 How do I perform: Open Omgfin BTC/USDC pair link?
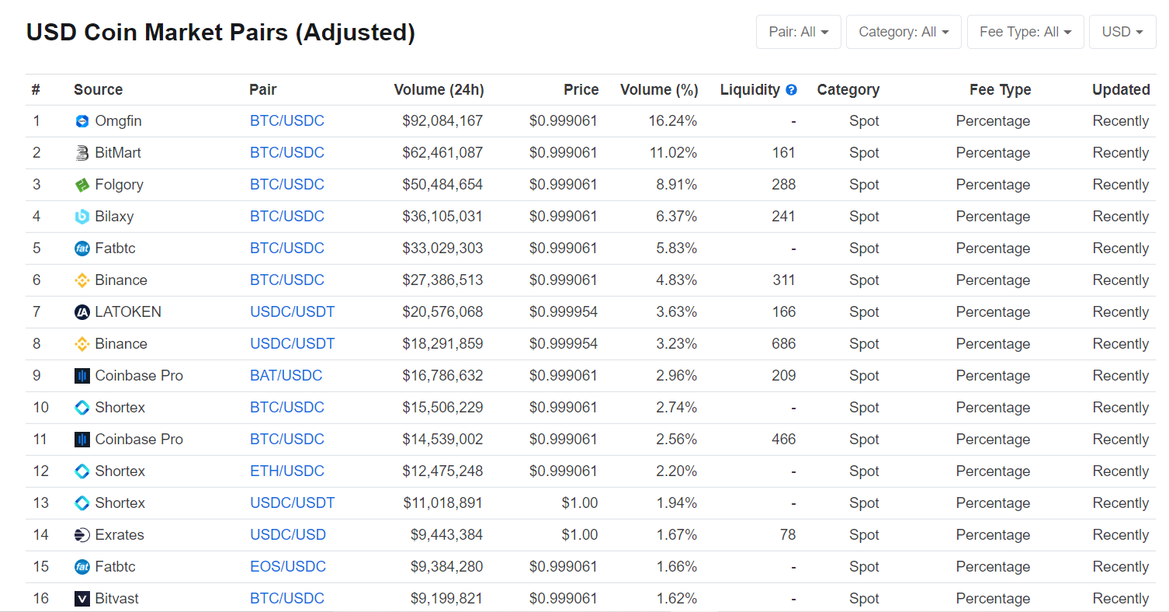click(x=287, y=121)
